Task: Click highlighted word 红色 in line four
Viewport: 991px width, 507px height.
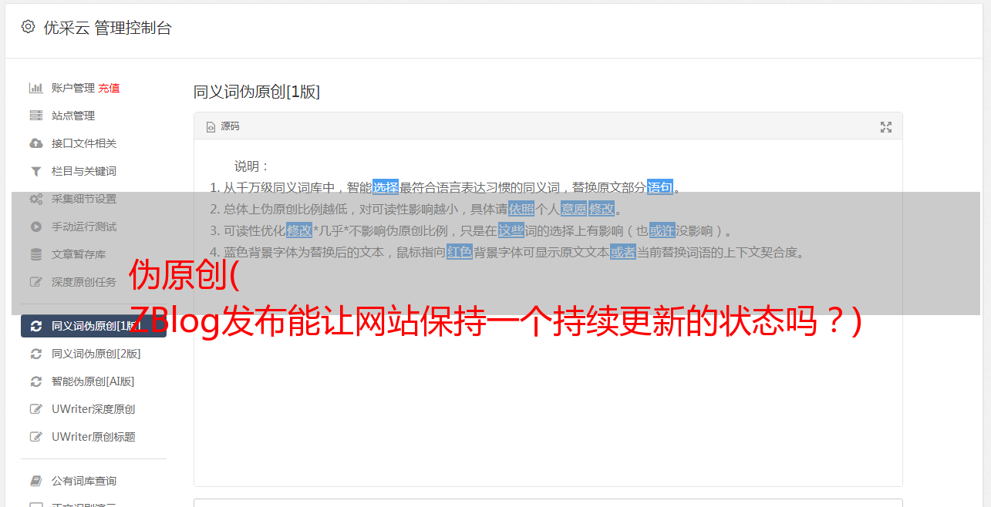Action: point(460,252)
